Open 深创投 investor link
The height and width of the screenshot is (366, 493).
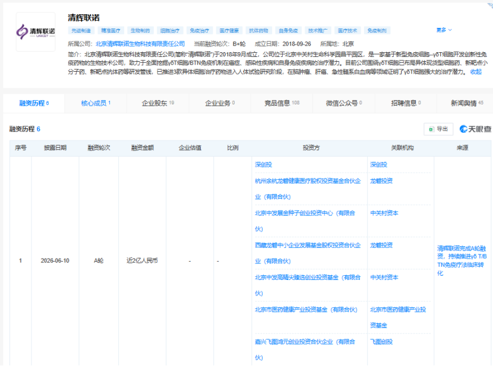(x=263, y=165)
